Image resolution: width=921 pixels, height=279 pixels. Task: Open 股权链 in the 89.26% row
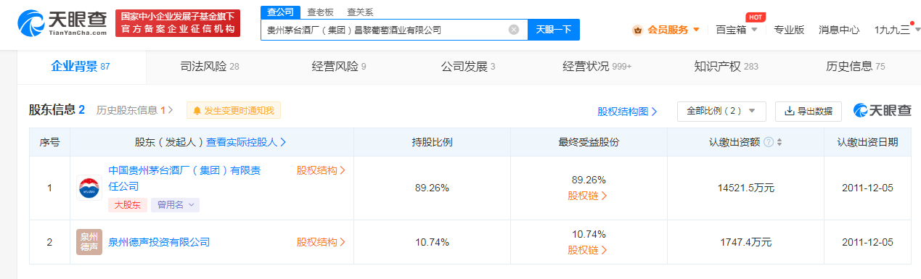coord(587,195)
